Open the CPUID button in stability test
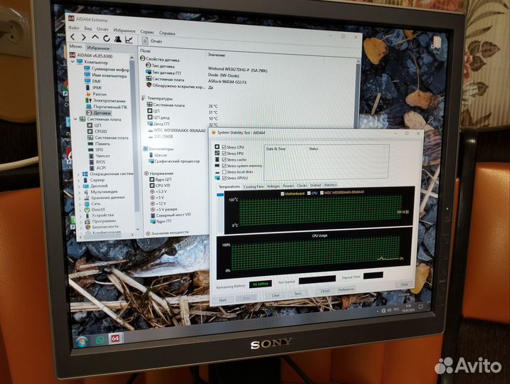This screenshot has width=510, height=384. [x=325, y=292]
